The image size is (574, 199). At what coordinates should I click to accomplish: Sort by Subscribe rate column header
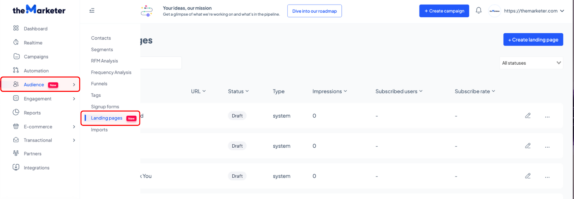point(475,91)
